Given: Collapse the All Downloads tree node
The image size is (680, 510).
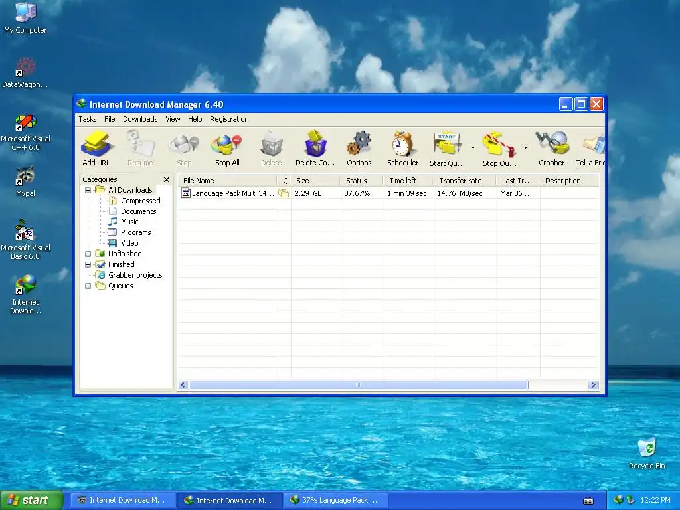Looking at the screenshot, I should 88,190.
